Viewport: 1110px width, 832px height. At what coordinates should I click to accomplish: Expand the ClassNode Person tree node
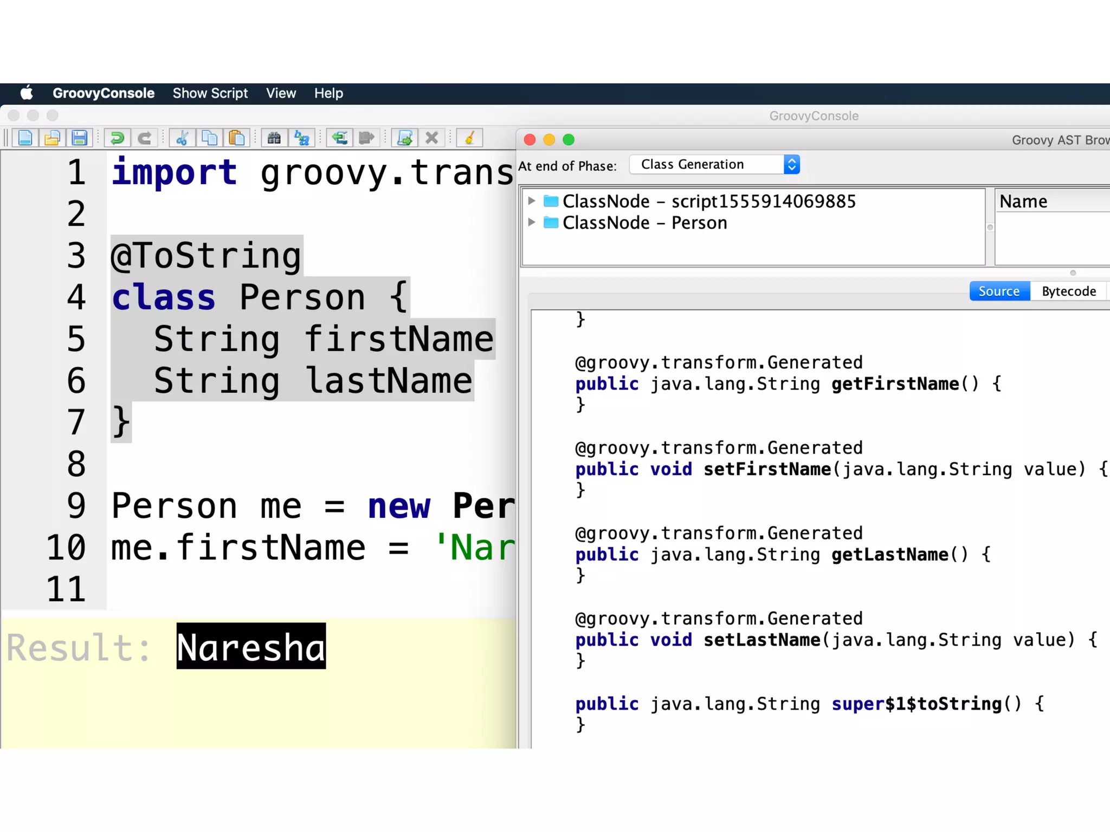[x=532, y=222]
